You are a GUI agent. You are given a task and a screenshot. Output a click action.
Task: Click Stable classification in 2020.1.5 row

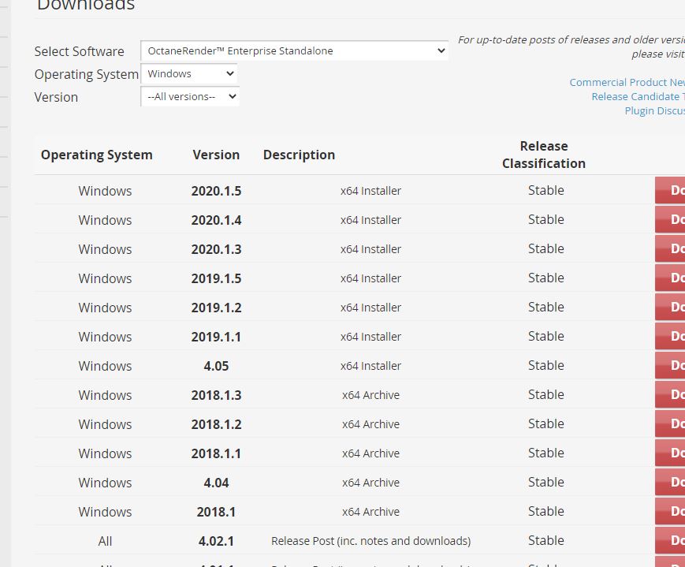pyautogui.click(x=546, y=190)
